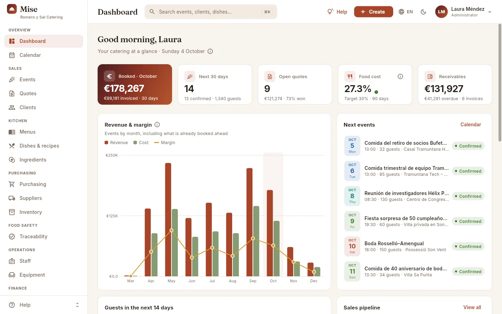Click the Dishes & recipes utensils icon
Screen dimensions: 502x314
[x=12, y=146]
